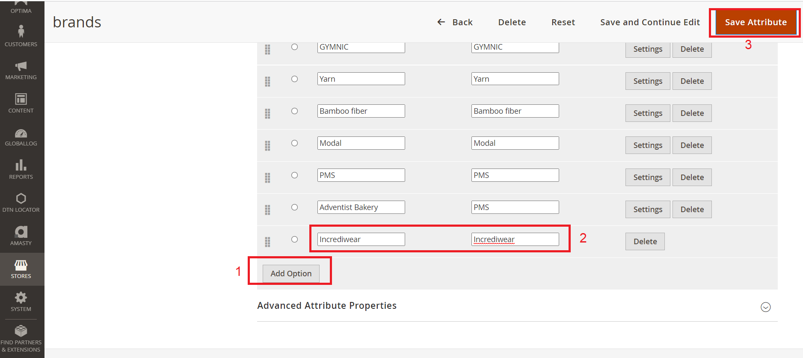Edit store view field for Adventist Bakery

[515, 207]
